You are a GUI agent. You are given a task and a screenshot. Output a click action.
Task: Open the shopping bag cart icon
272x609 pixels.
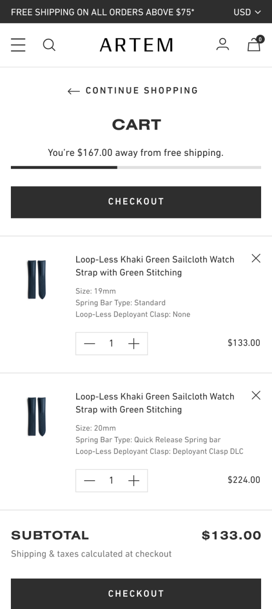(x=254, y=44)
